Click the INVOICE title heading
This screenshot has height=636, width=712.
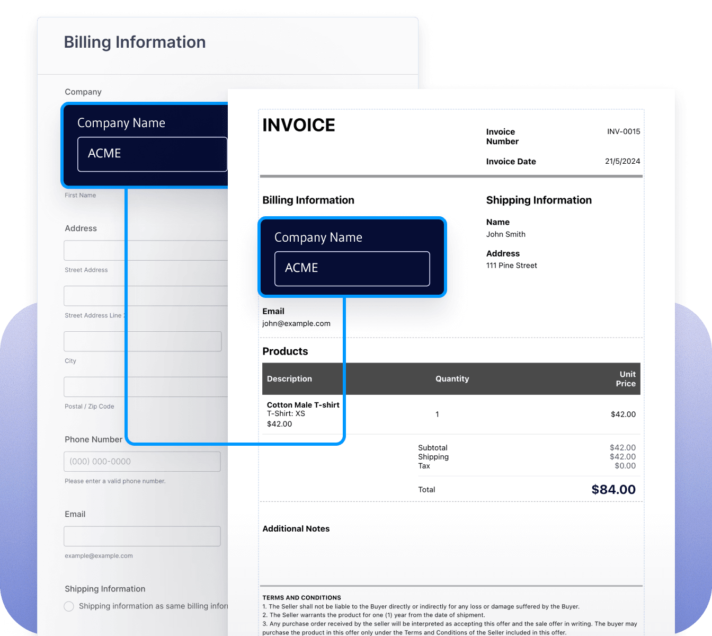pos(298,125)
